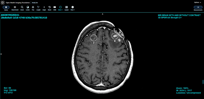Toggle the Measurements panel button

pyautogui.click(x=198, y=8)
